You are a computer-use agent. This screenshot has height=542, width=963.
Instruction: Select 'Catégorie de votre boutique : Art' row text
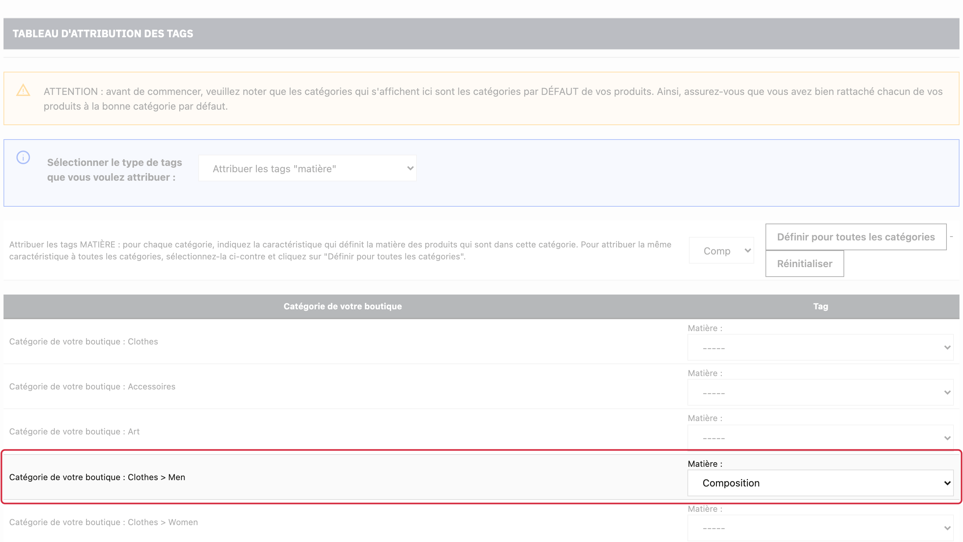click(x=74, y=431)
